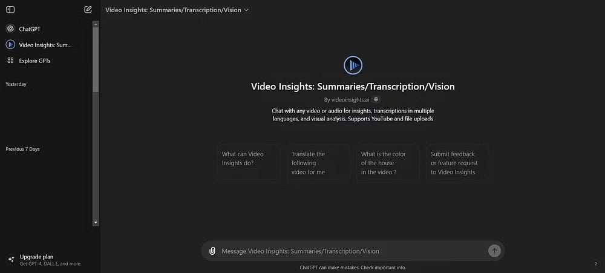605x273 pixels.
Task: Select 'Translate the following video for me' prompt
Action: [x=318, y=163]
